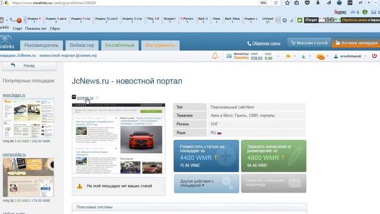The image size is (380, 214).
Task: Click Заказать написание for 4900 WMR
Action: click(274, 156)
